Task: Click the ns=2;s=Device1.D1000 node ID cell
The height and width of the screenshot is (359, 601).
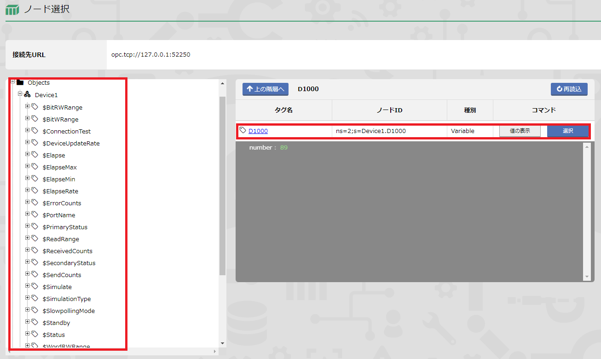Action: pos(390,131)
